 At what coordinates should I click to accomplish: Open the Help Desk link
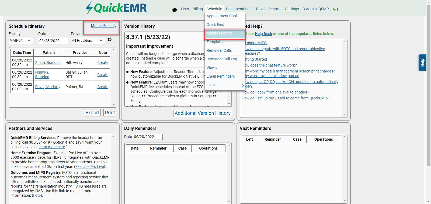point(263,34)
